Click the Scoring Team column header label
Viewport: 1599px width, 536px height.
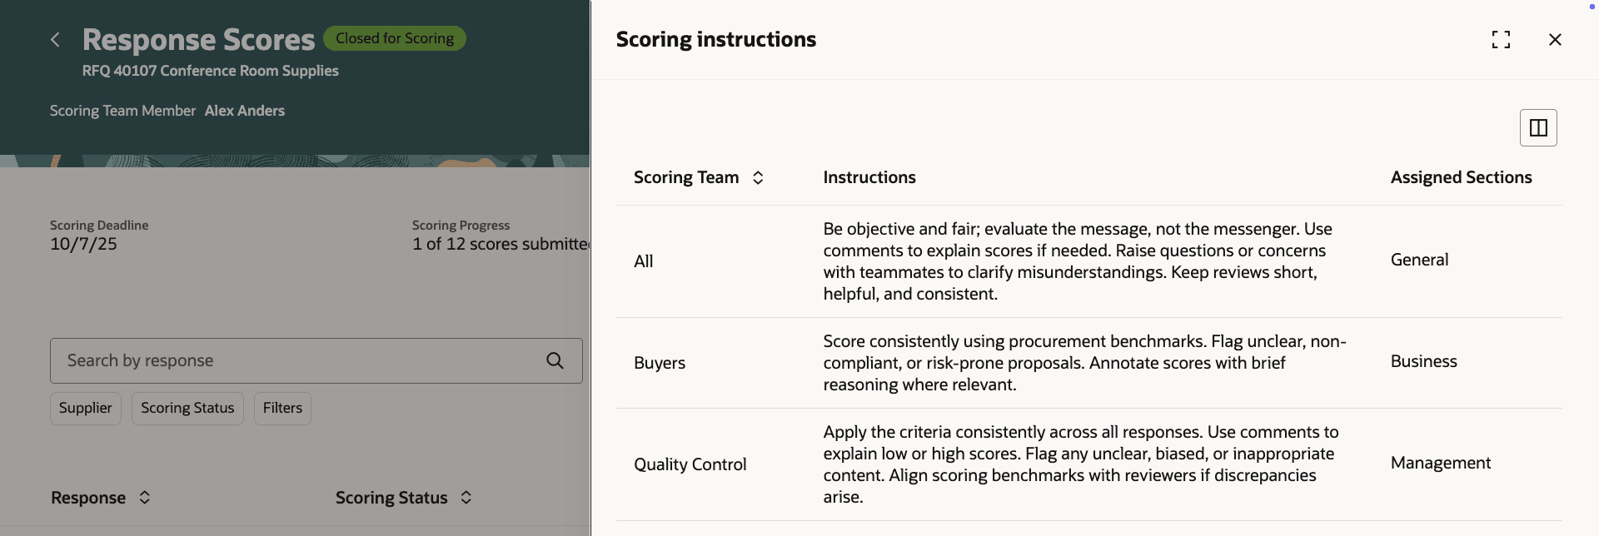click(x=686, y=177)
